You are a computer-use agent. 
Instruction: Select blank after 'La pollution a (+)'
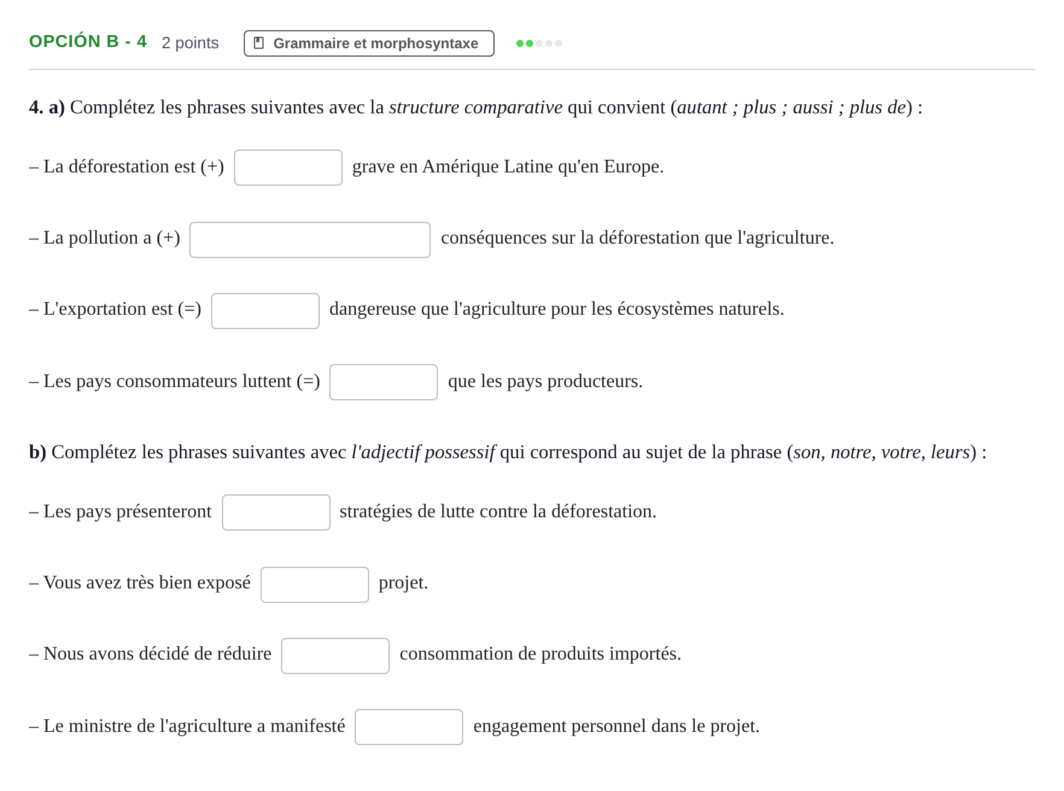click(310, 240)
